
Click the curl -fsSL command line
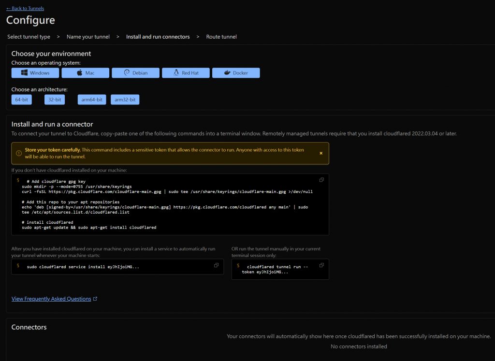point(167,192)
